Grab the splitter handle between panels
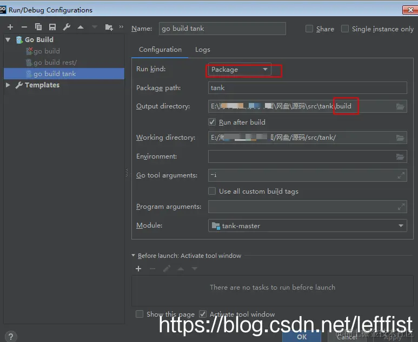The image size is (418, 342). coord(127,173)
